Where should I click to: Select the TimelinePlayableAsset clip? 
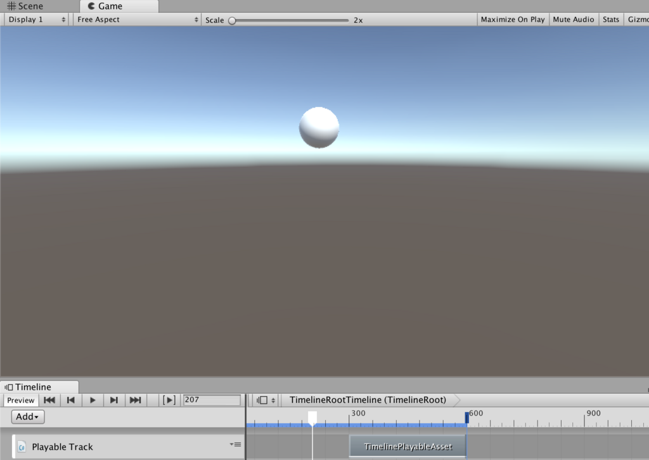(408, 446)
